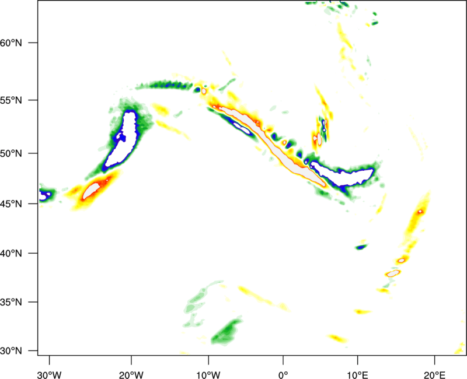Image resolution: width=467 pixels, height=379 pixels.
Task: Click the 30°N latitude label
Action: coord(11,351)
